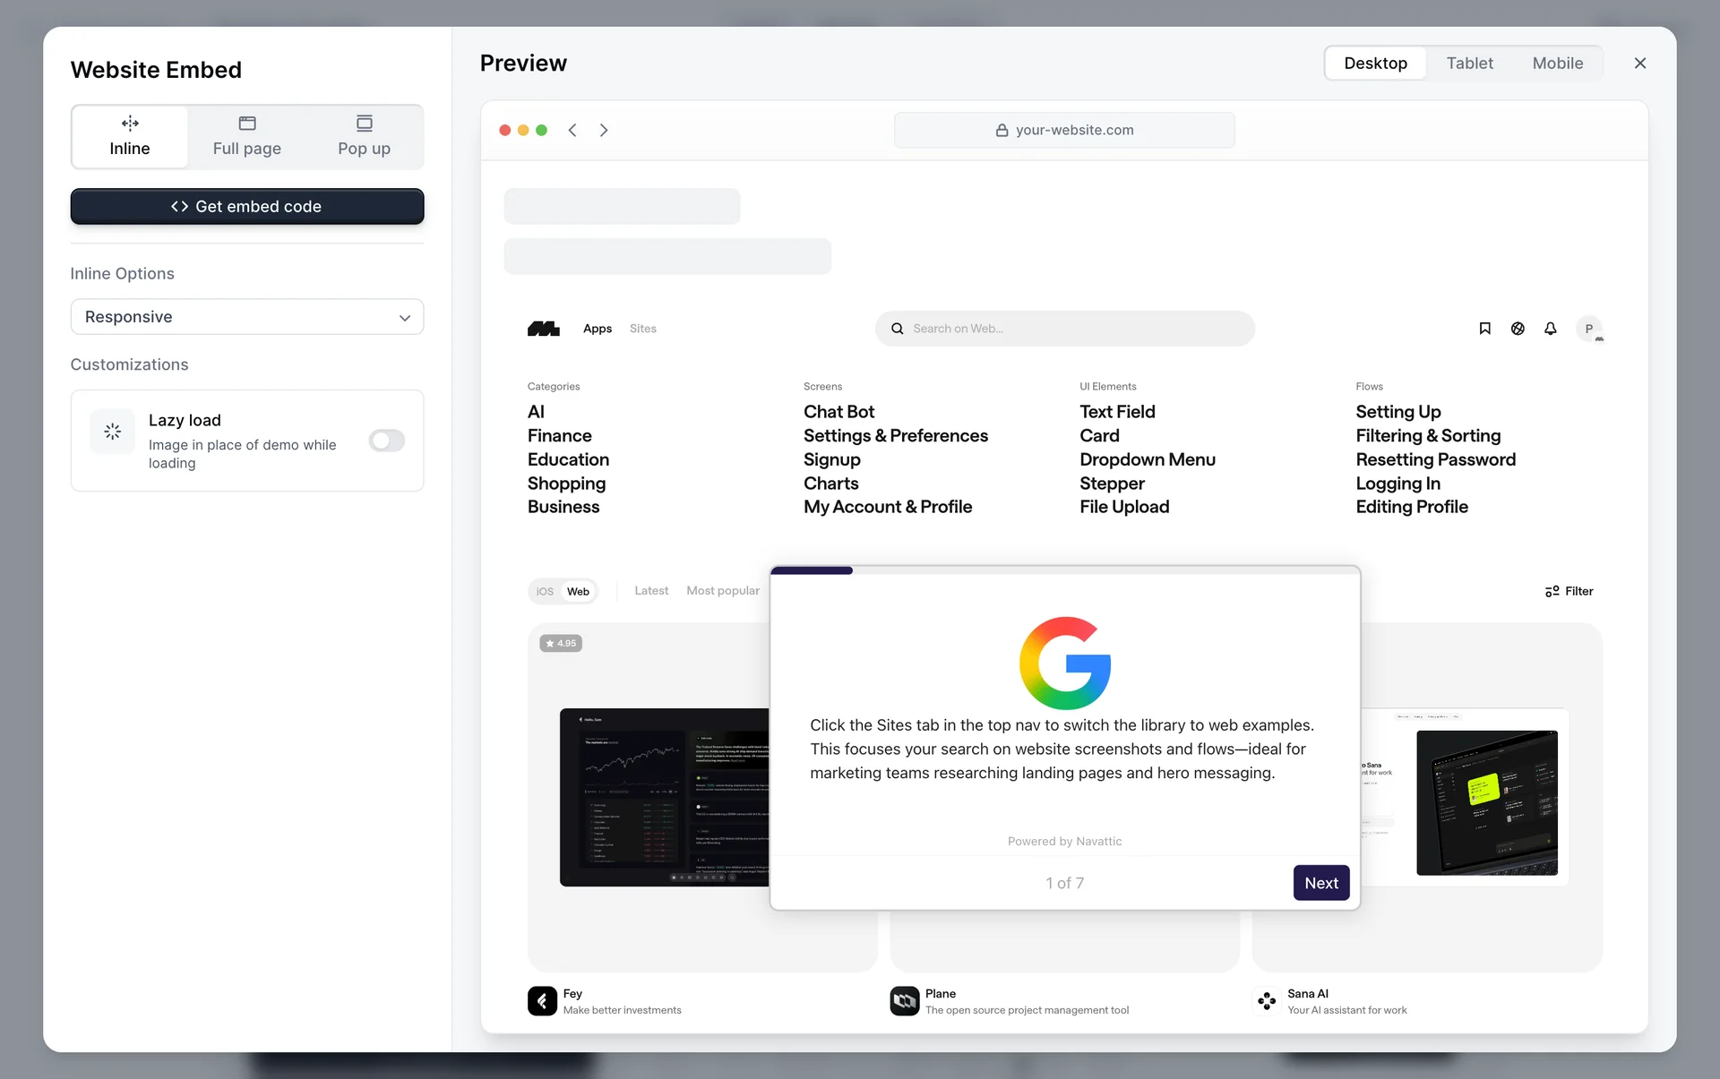
Task: Click the browser forward arrow in preview
Action: pyautogui.click(x=604, y=130)
